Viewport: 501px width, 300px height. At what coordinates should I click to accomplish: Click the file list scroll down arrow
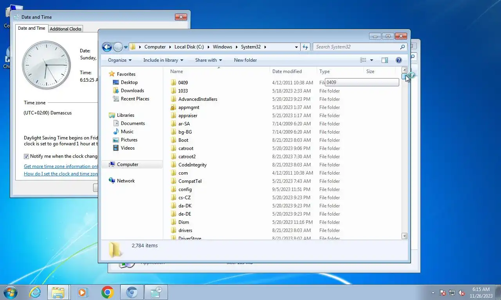coord(405,236)
